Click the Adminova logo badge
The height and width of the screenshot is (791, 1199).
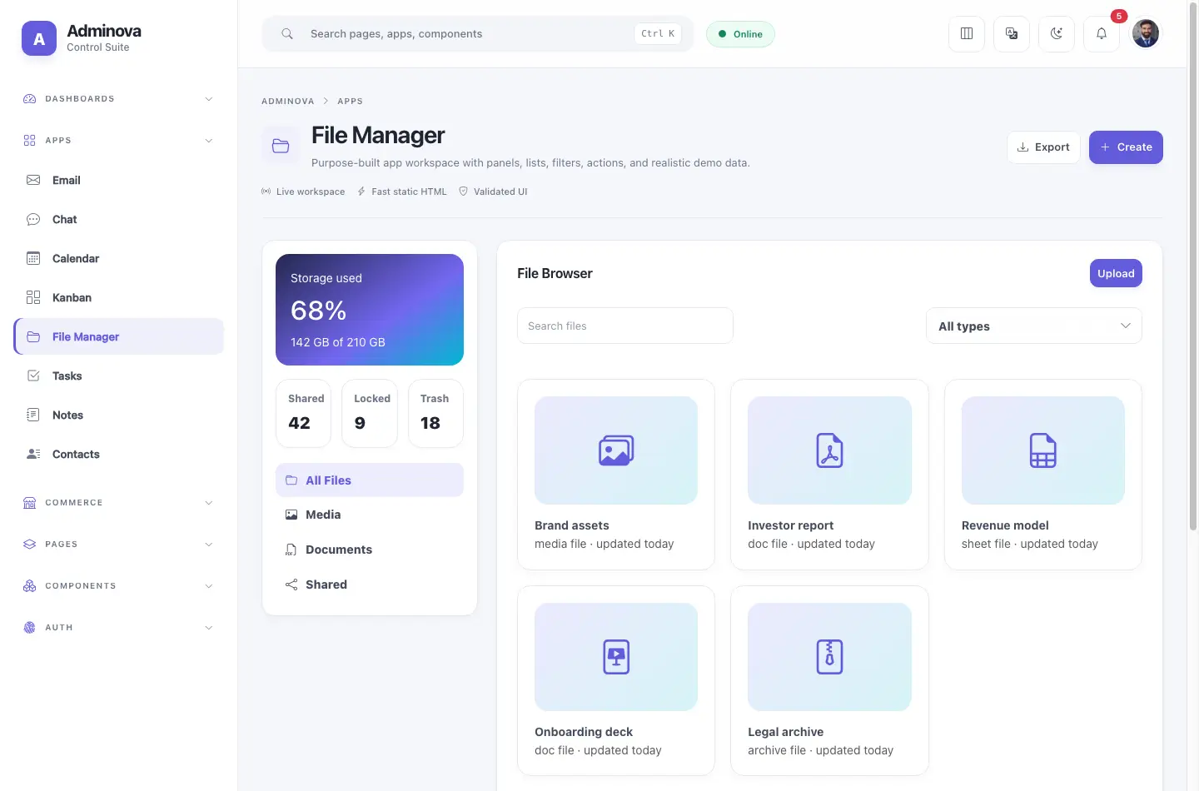coord(39,38)
